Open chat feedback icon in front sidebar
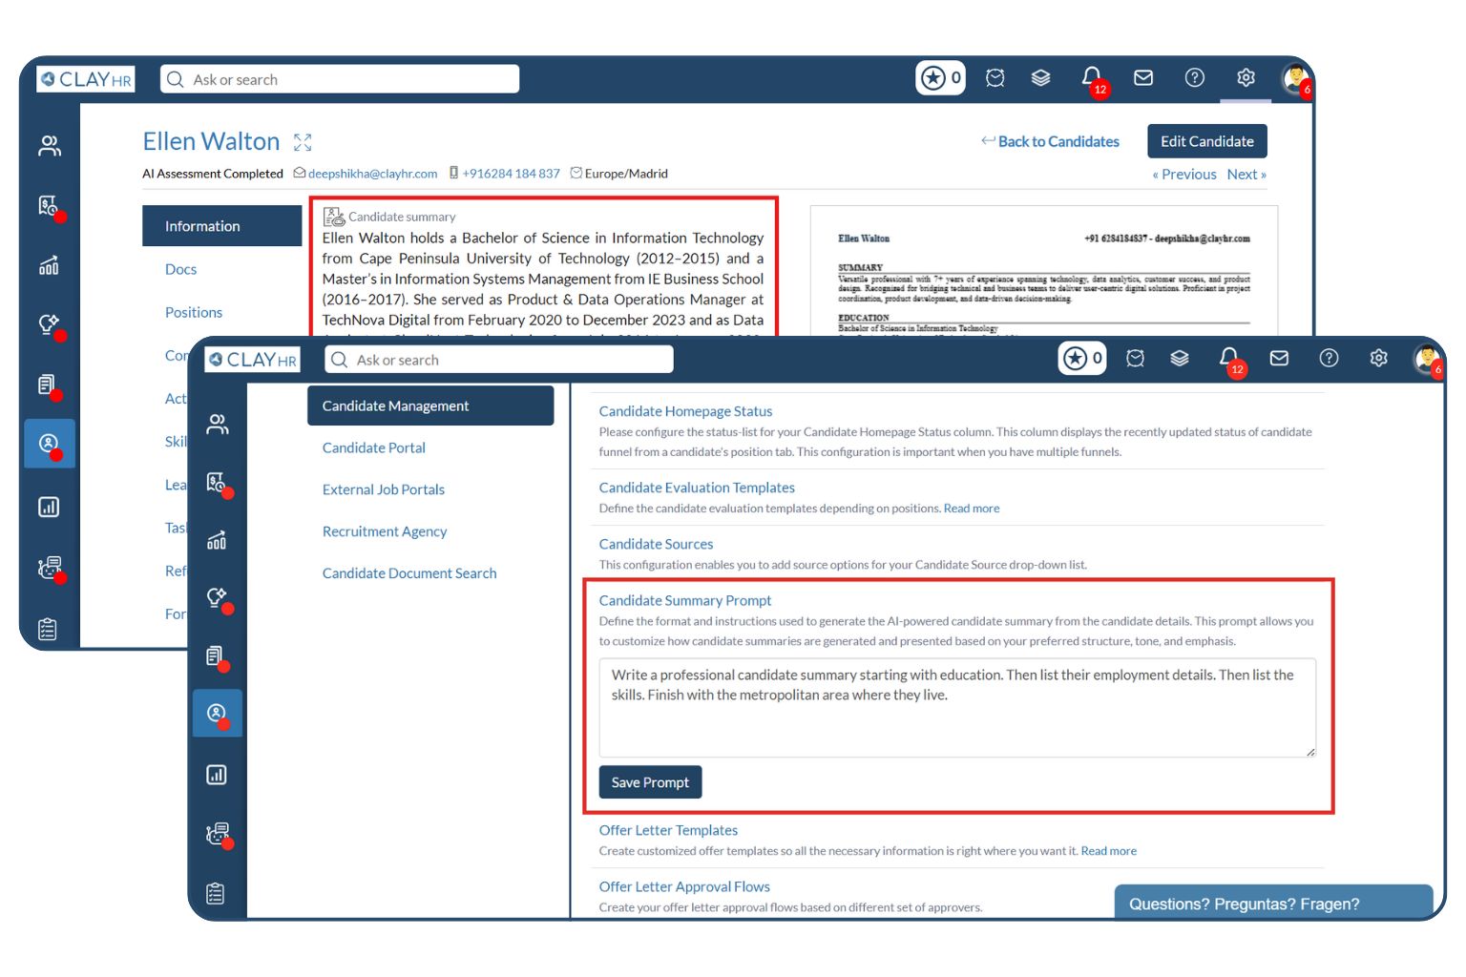The image size is (1466, 977). click(218, 834)
